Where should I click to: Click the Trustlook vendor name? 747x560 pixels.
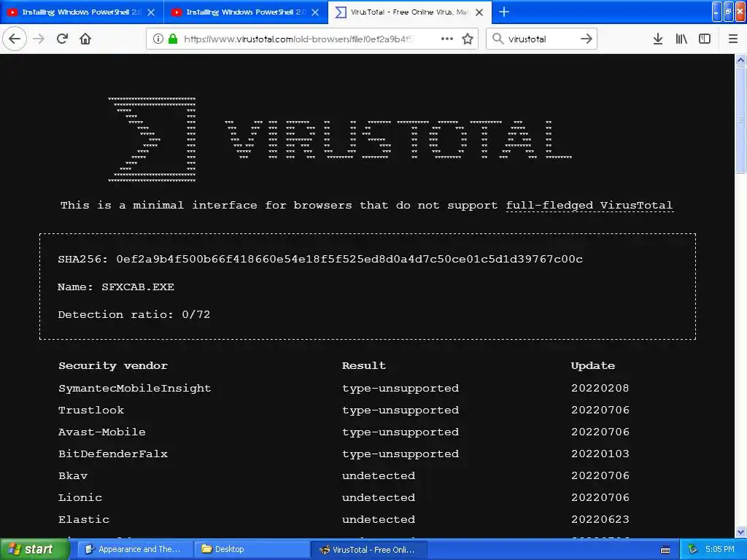click(91, 410)
